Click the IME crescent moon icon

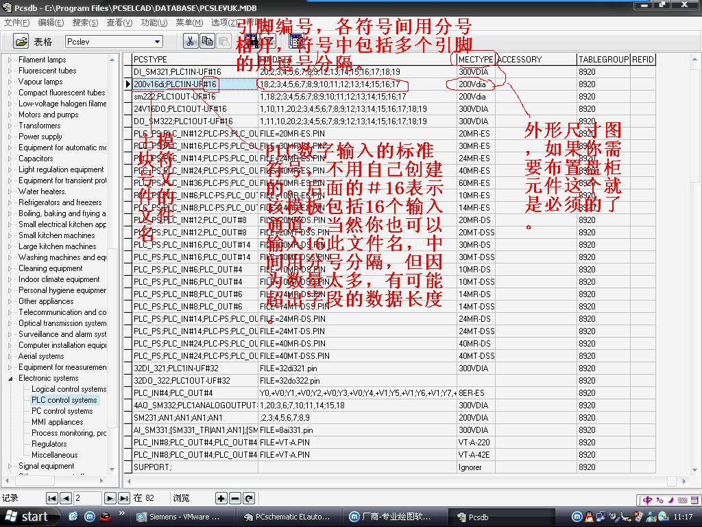[670, 500]
